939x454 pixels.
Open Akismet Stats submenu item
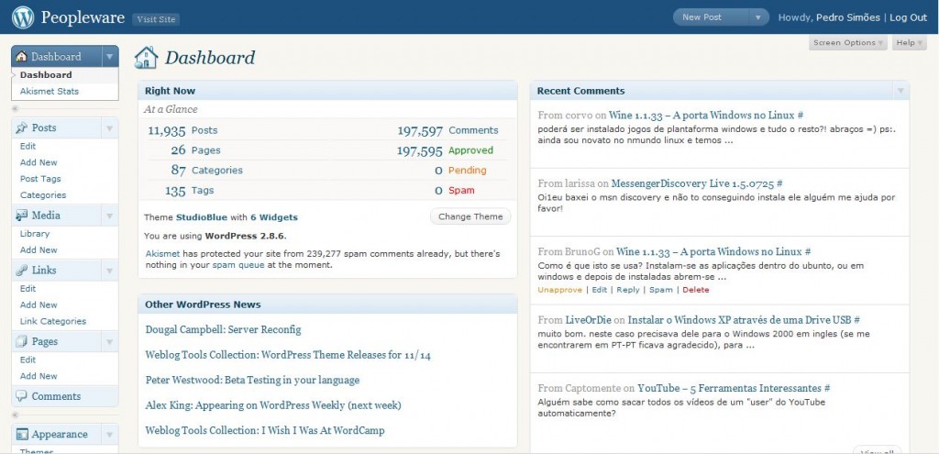point(50,91)
